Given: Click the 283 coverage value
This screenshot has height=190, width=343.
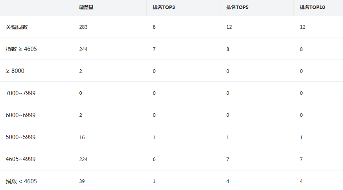Looking at the screenshot, I should [x=83, y=27].
